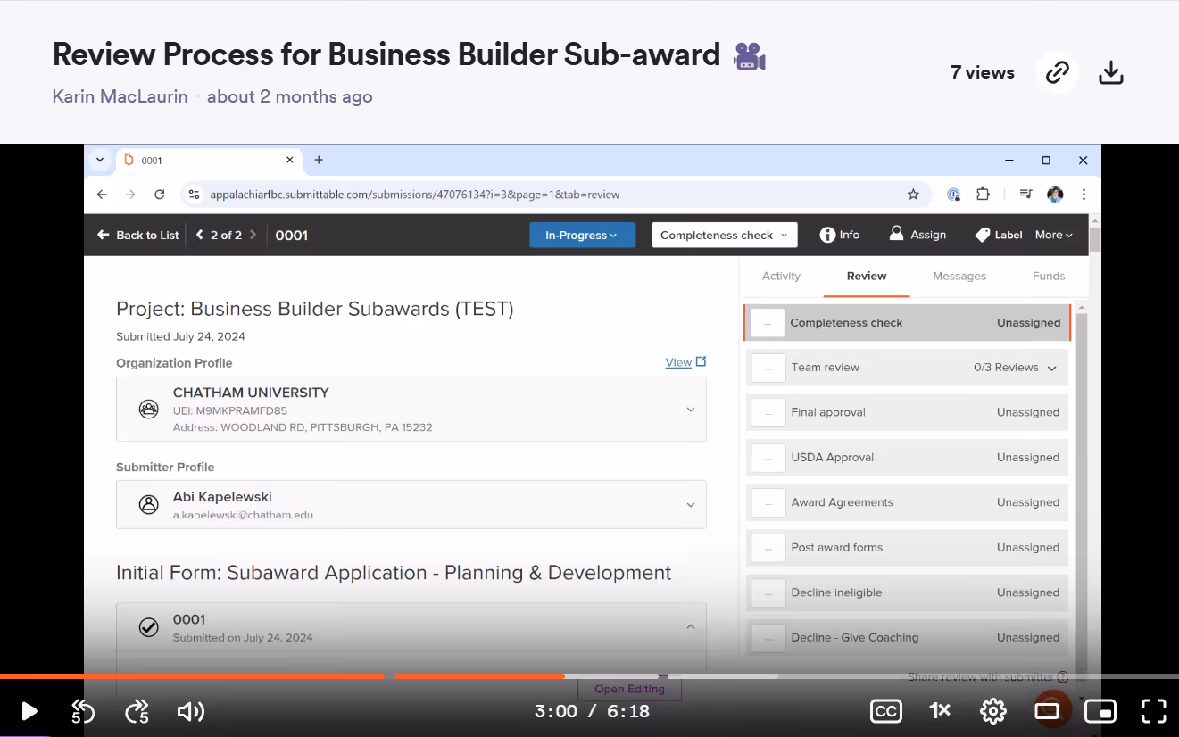Screen dimensions: 1179x737
Task: Check the USDA Approval checkbox
Action: click(768, 458)
